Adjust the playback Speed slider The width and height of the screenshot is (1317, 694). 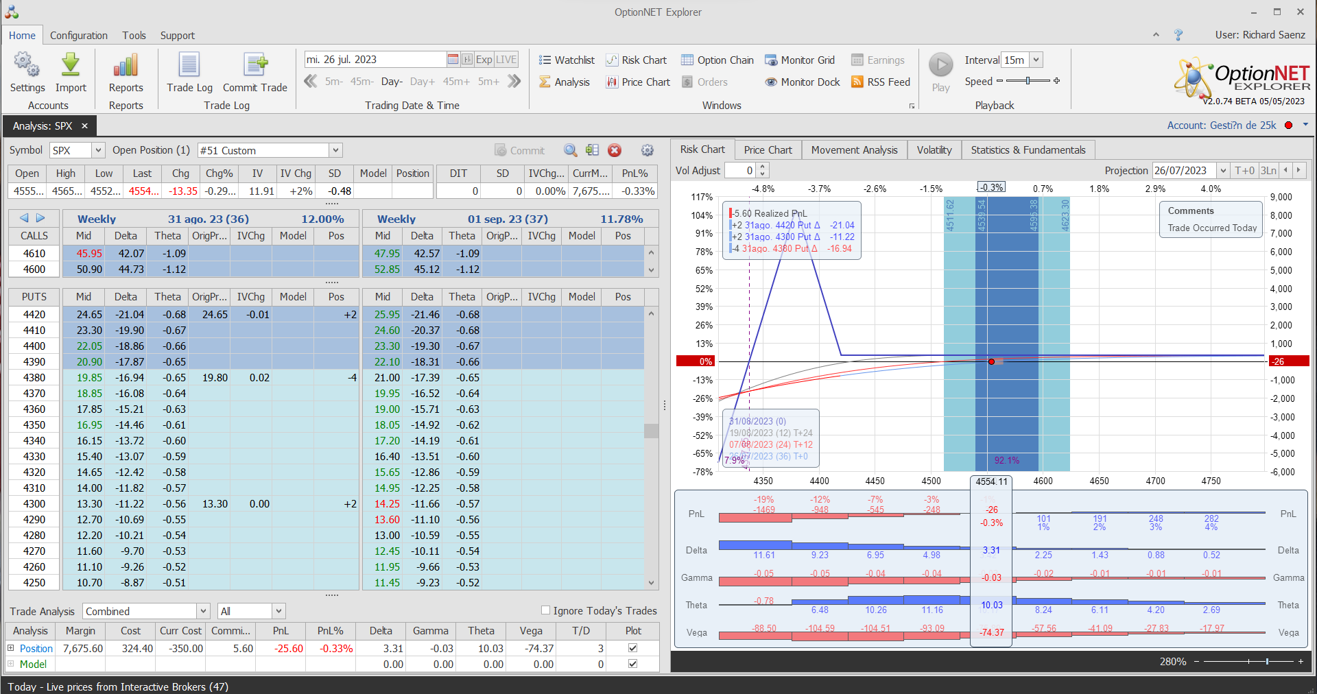[x=1028, y=81]
